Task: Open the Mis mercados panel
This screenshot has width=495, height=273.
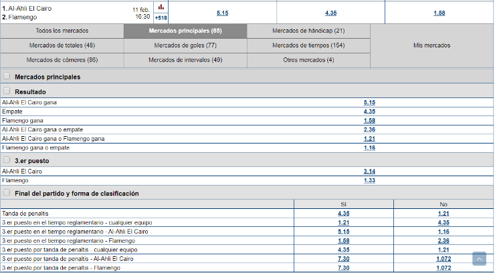Action: [x=431, y=45]
